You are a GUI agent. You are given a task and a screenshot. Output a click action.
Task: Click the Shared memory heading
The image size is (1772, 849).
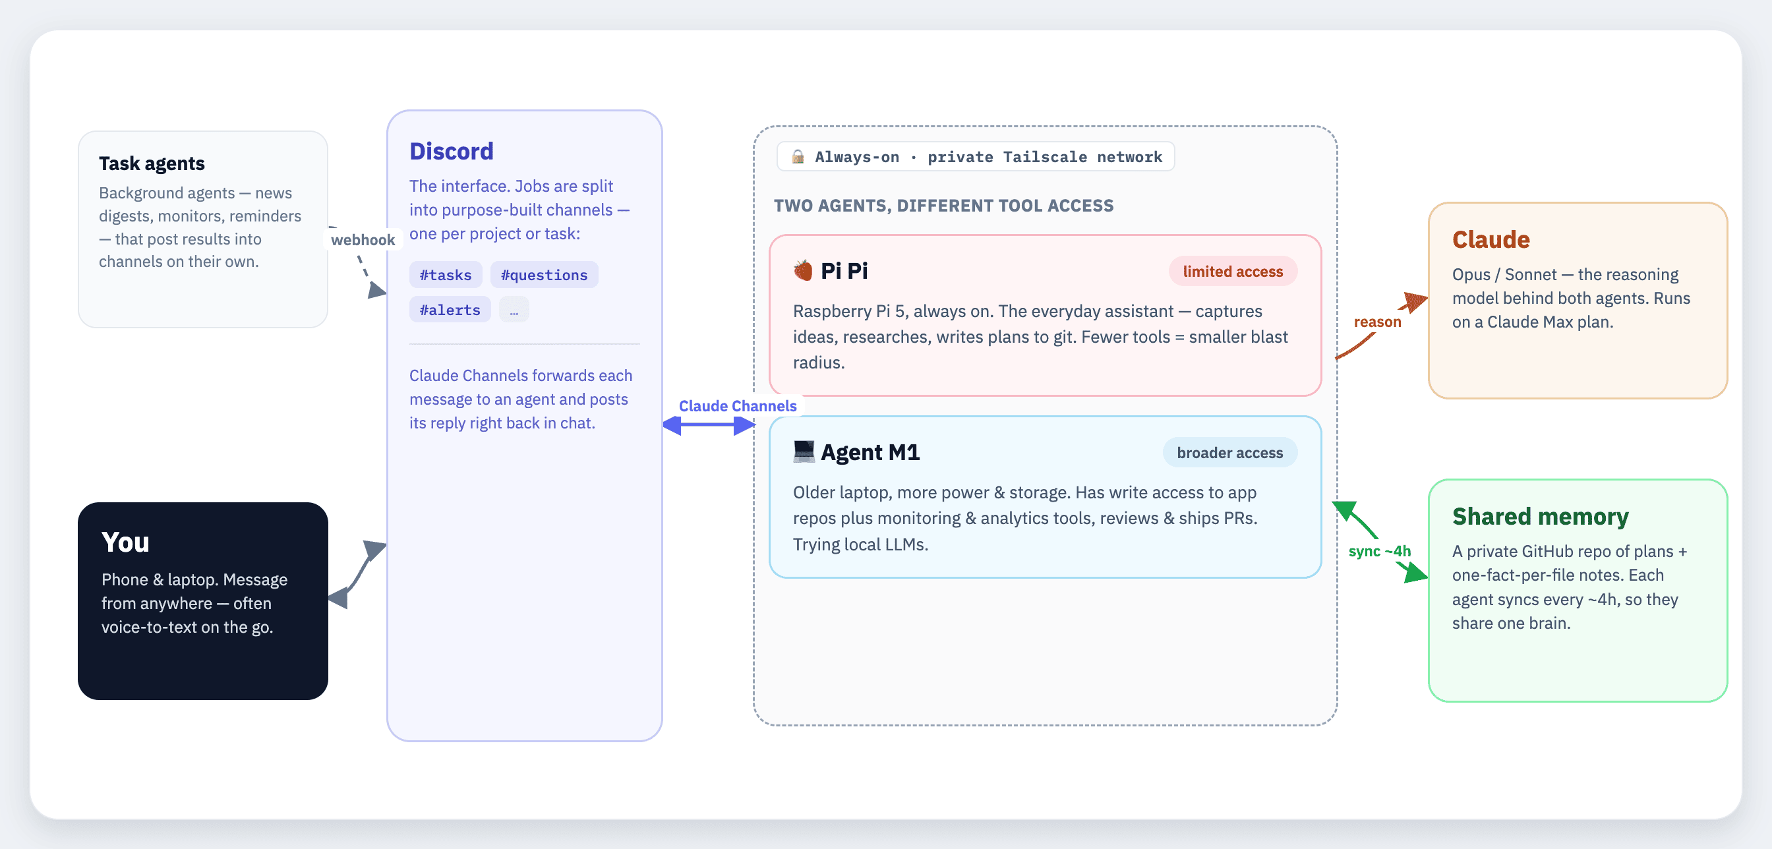tap(1540, 517)
